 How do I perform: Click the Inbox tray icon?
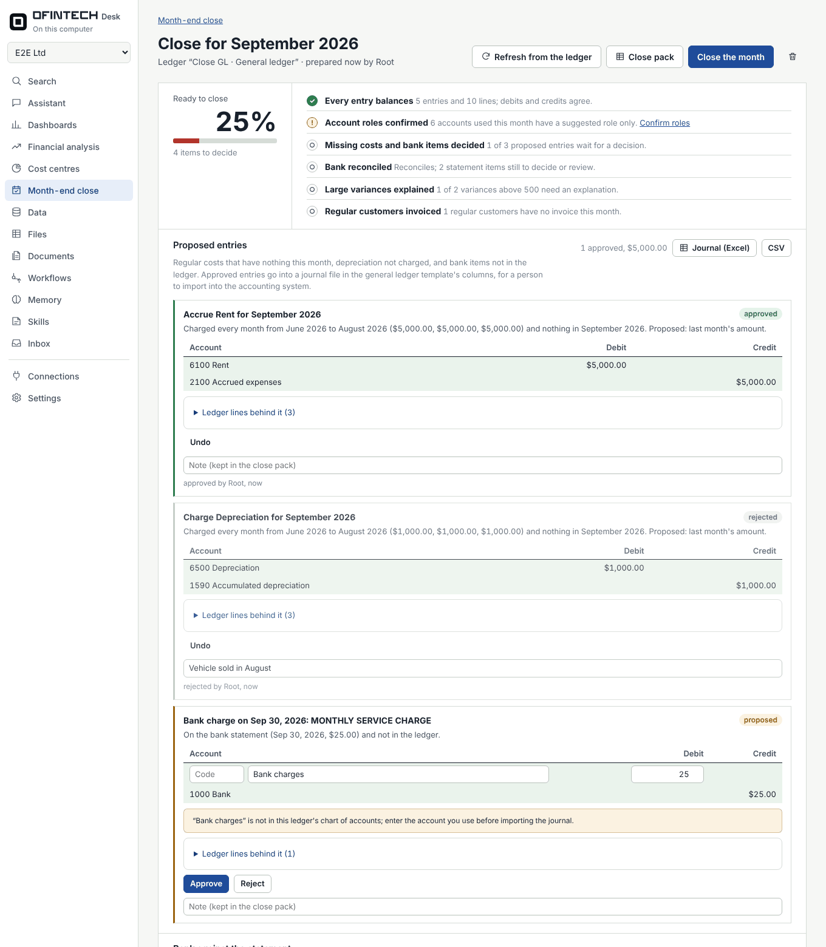pyautogui.click(x=16, y=344)
